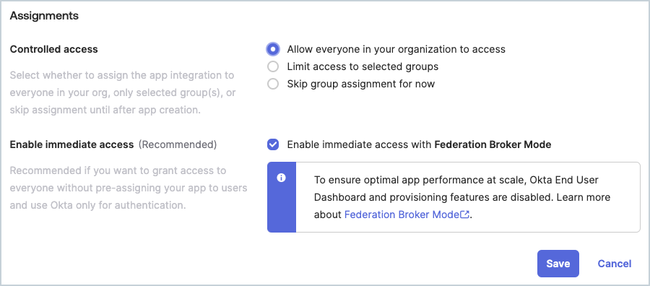This screenshot has height=286, width=650.
Task: Save the assignment settings
Action: pyautogui.click(x=558, y=264)
